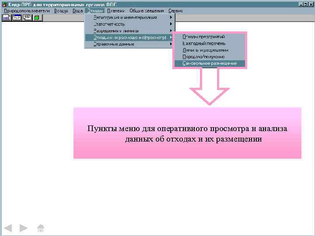The height and width of the screenshot is (236, 315).
Task: Open the Природопользователи menu
Action: pyautogui.click(x=27, y=11)
